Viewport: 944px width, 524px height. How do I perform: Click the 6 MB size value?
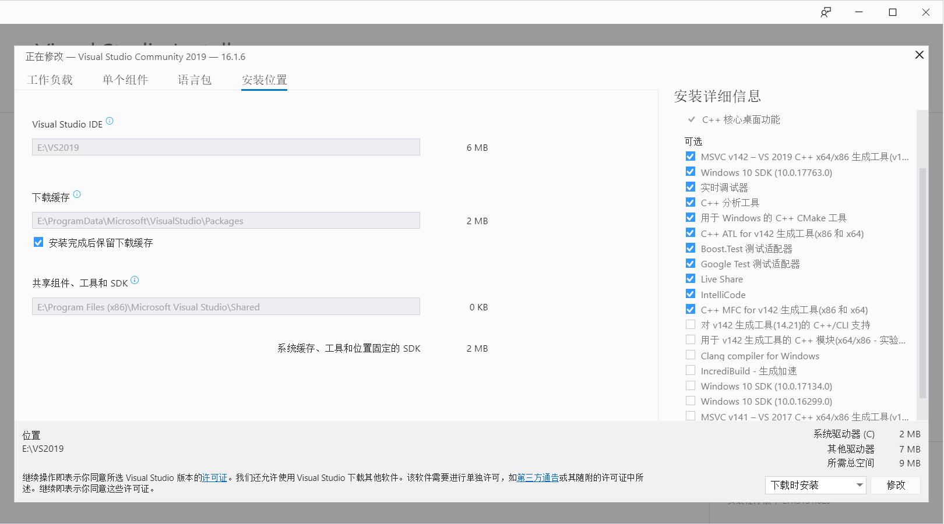click(x=477, y=147)
